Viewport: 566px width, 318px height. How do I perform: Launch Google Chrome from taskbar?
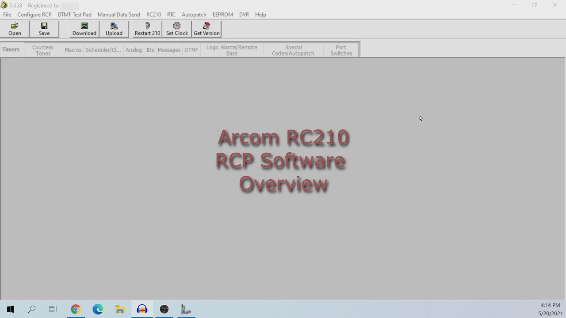click(76, 309)
